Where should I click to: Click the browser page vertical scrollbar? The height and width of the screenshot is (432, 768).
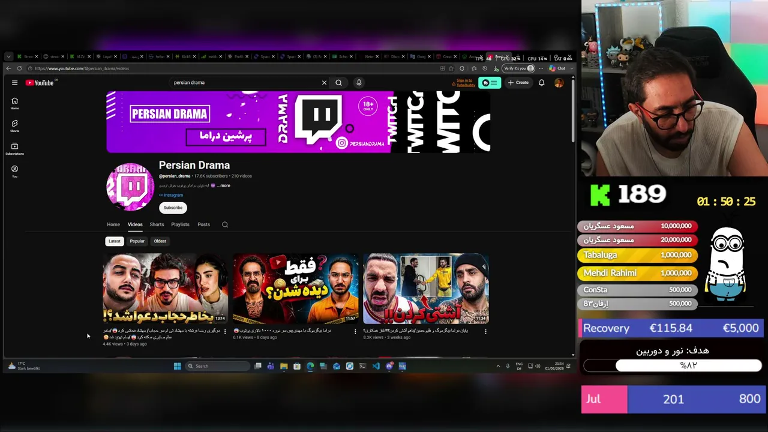click(x=572, y=111)
